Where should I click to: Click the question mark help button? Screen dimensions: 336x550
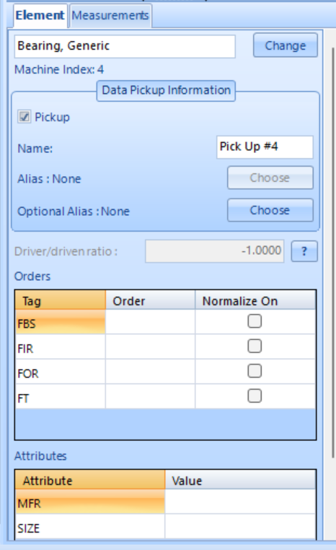pos(304,251)
